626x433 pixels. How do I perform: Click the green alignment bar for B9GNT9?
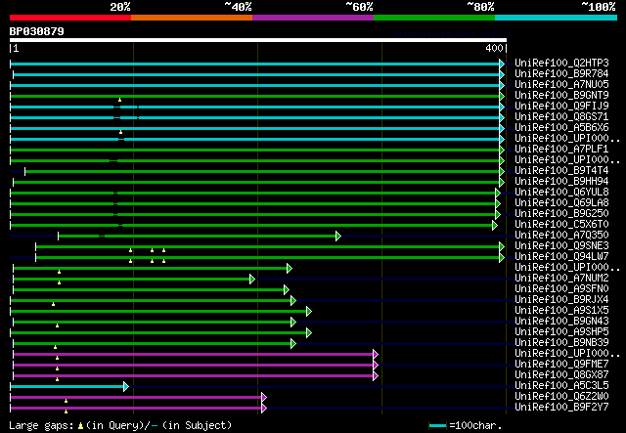click(254, 96)
